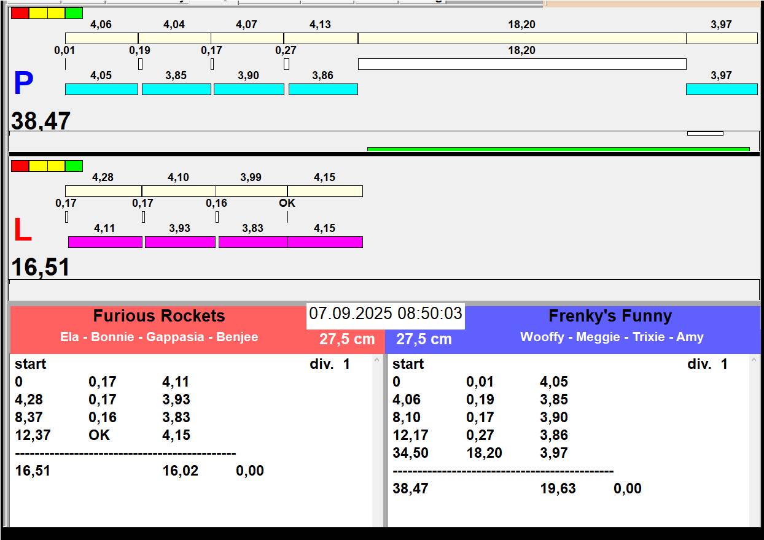Click the white 18,20 changeover bar in lane P

point(521,64)
